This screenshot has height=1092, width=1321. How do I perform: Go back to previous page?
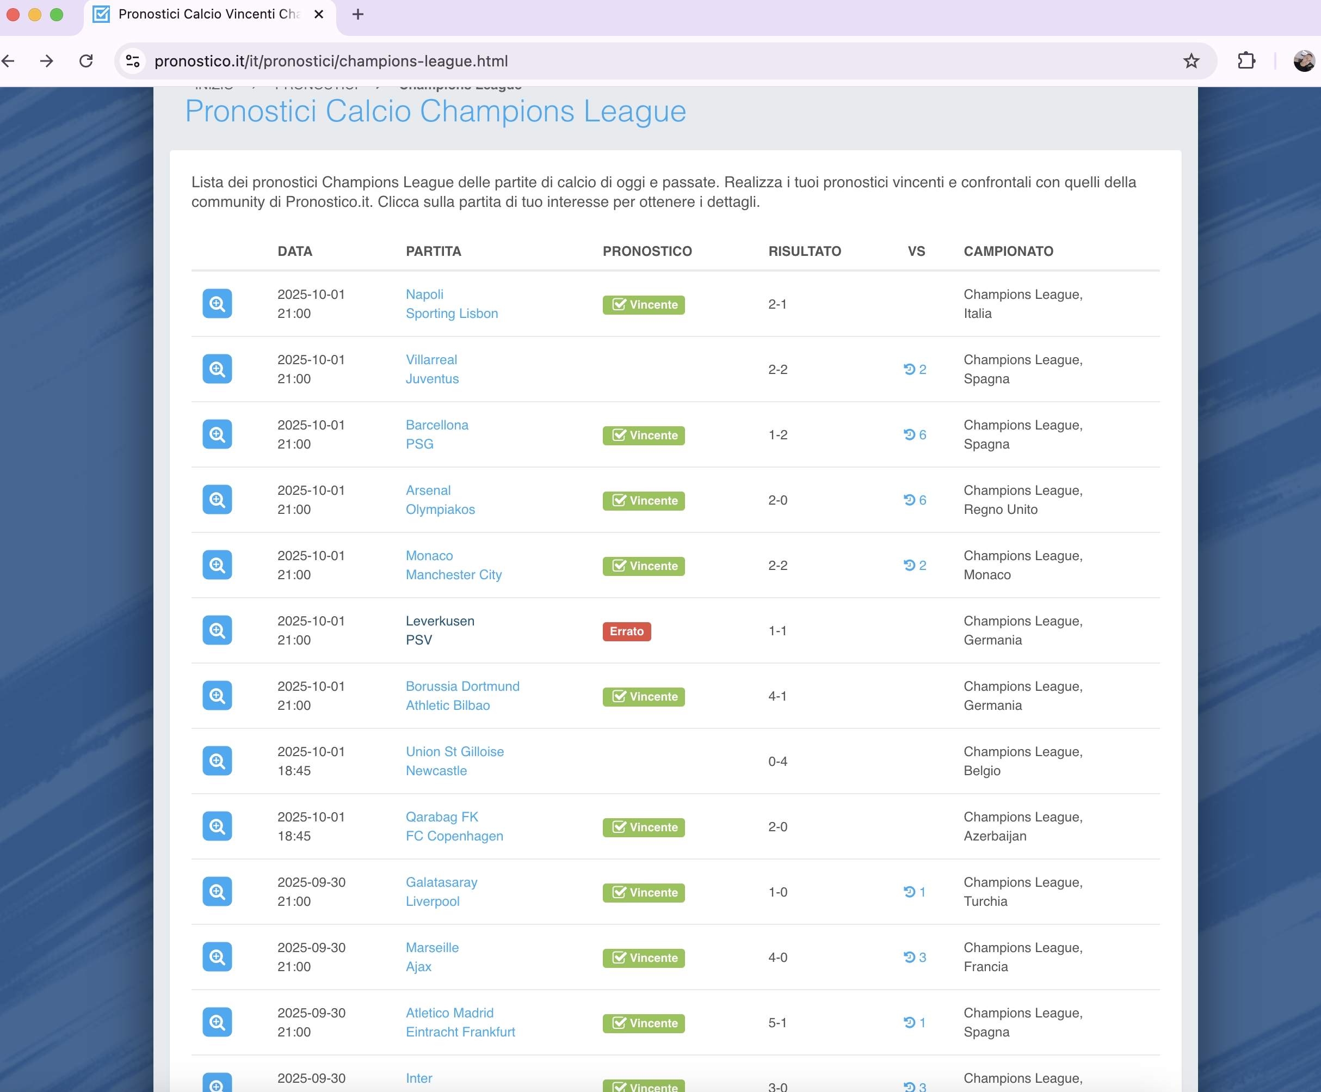tap(9, 61)
